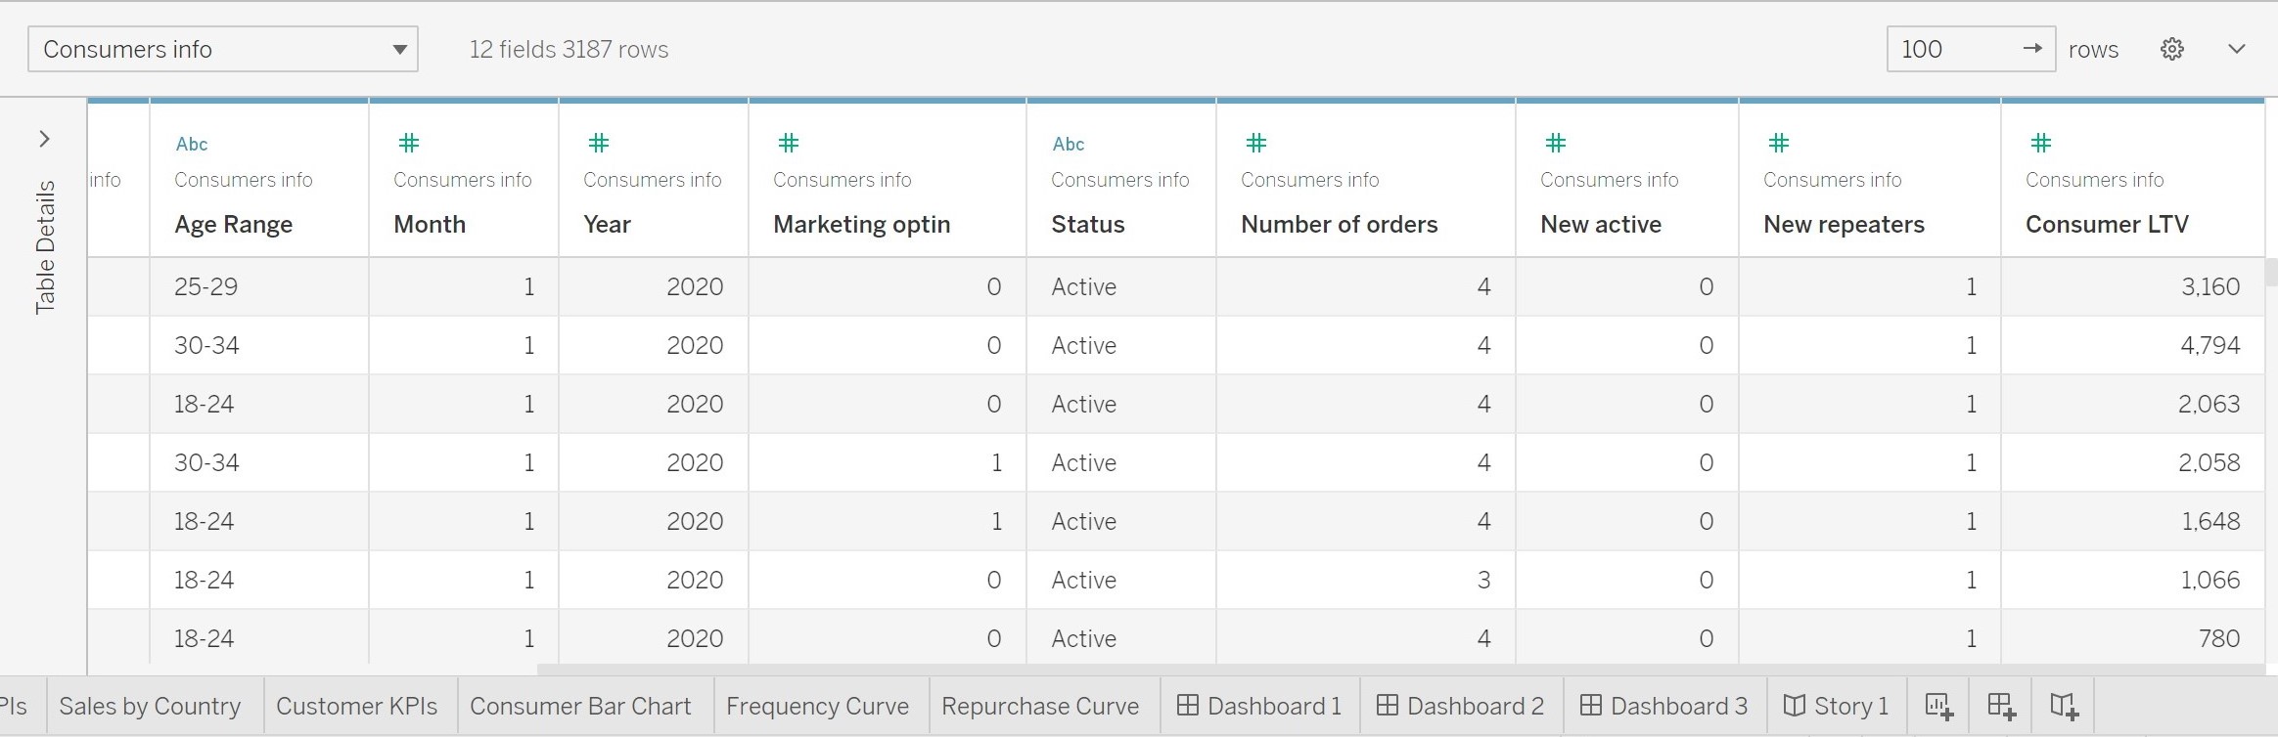Select the Frequency Curve sheet tab
Screen dimensions: 2278x737
coord(817,706)
